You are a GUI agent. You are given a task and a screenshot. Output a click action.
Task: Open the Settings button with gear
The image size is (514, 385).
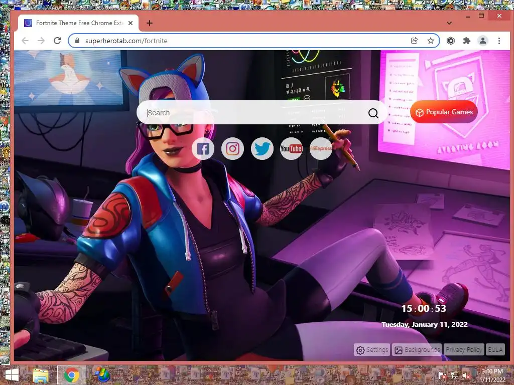coord(372,349)
